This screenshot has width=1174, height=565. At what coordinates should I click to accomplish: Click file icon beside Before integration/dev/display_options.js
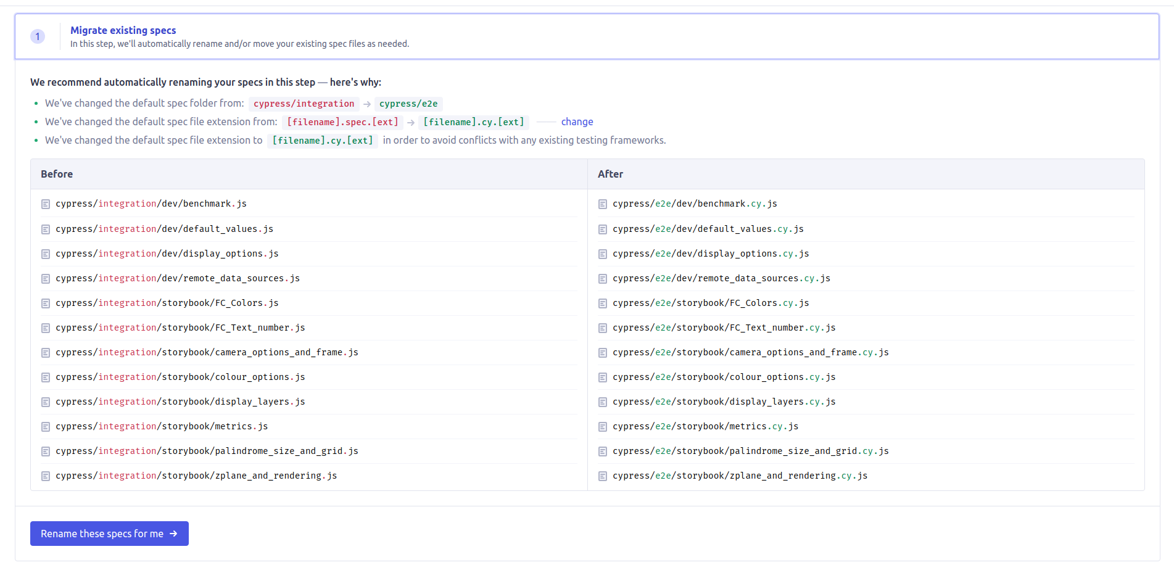click(46, 254)
